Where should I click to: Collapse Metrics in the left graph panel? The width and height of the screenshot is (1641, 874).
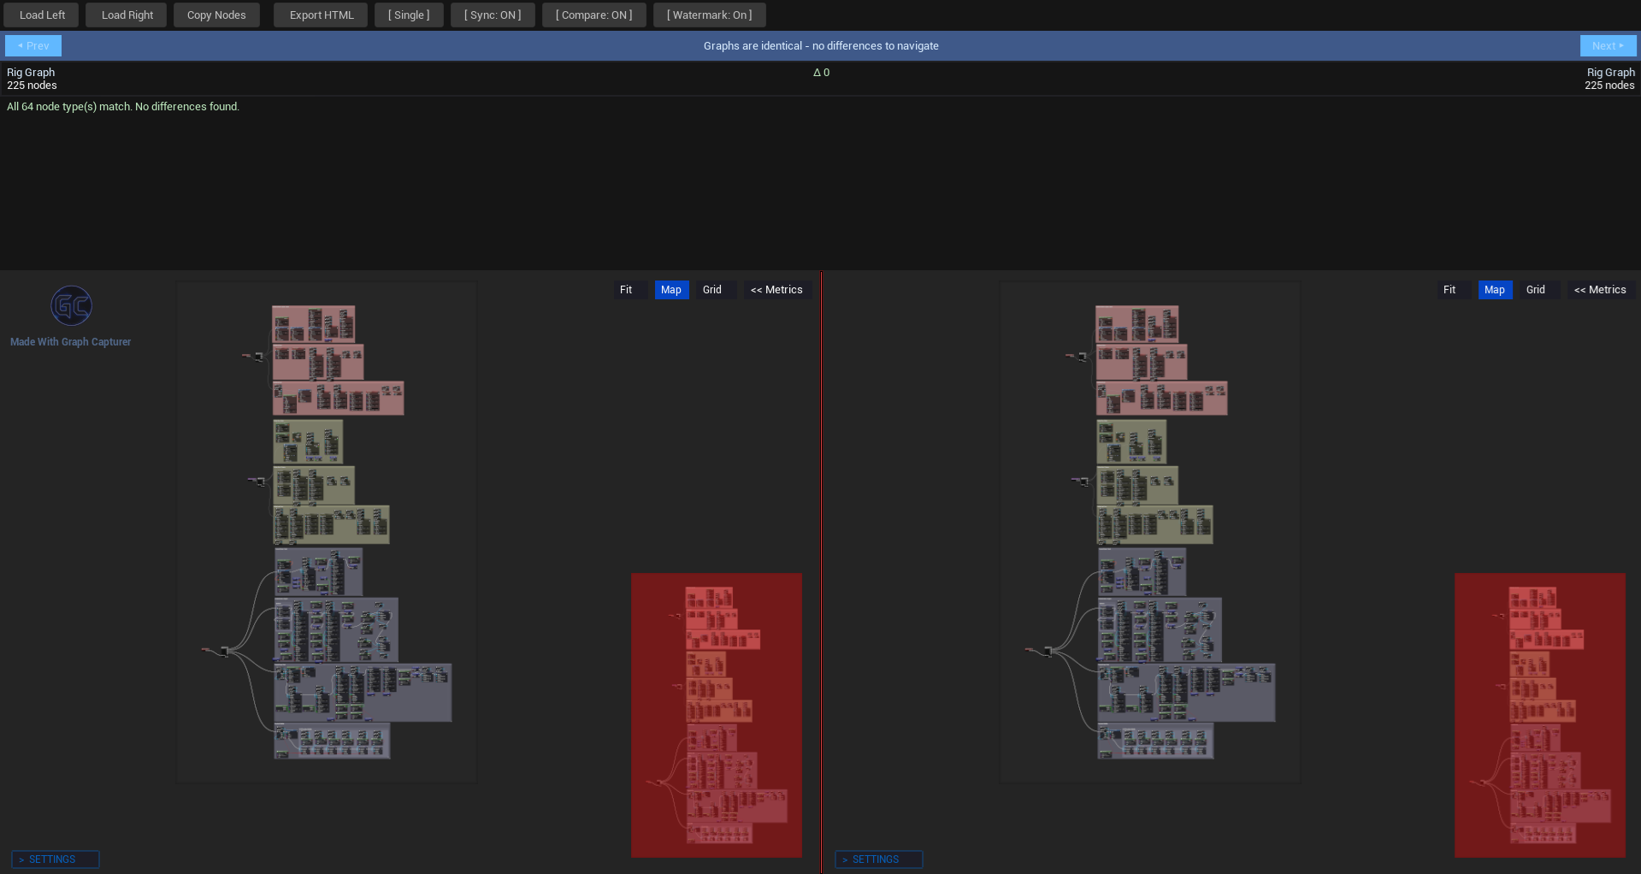click(x=776, y=290)
